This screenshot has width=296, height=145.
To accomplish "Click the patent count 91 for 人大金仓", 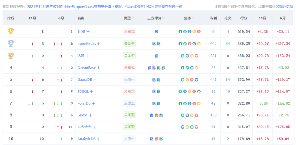I will click(x=213, y=127).
